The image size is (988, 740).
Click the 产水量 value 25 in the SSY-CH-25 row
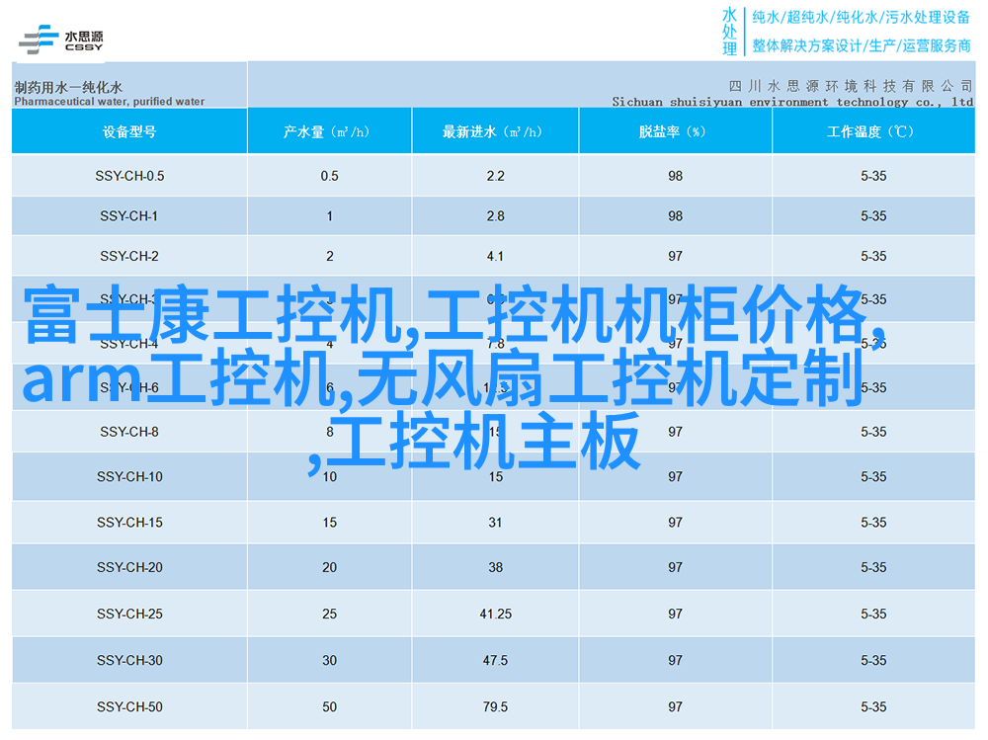330,614
